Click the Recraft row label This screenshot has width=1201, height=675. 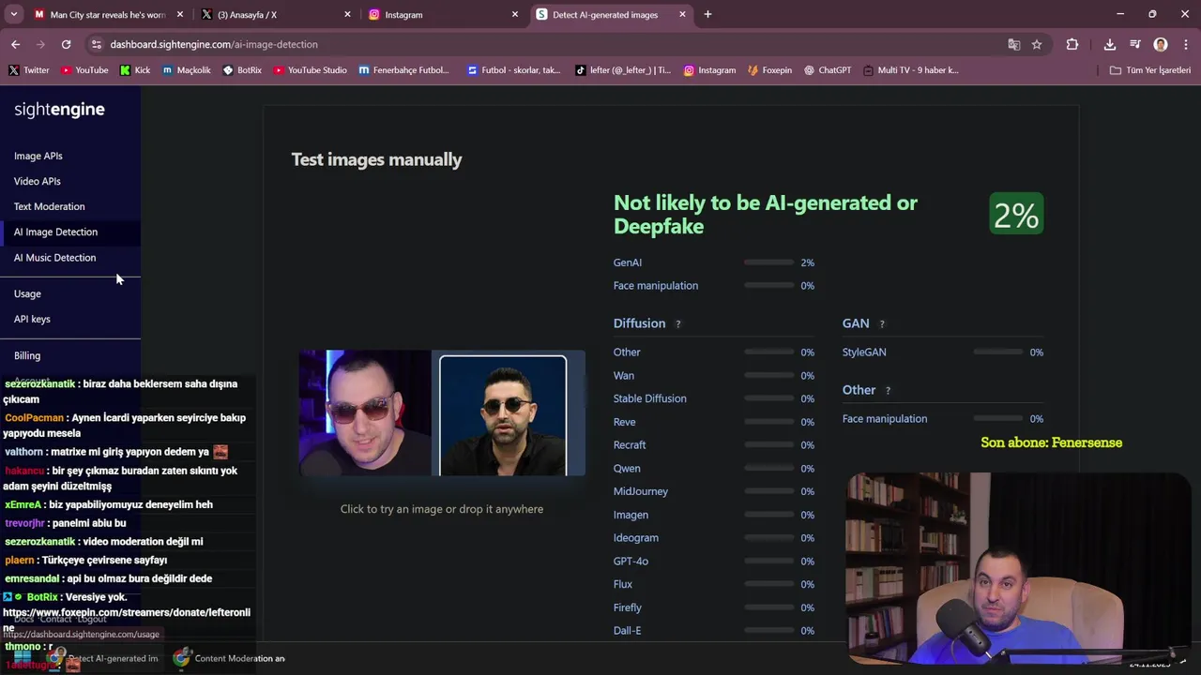(x=630, y=445)
